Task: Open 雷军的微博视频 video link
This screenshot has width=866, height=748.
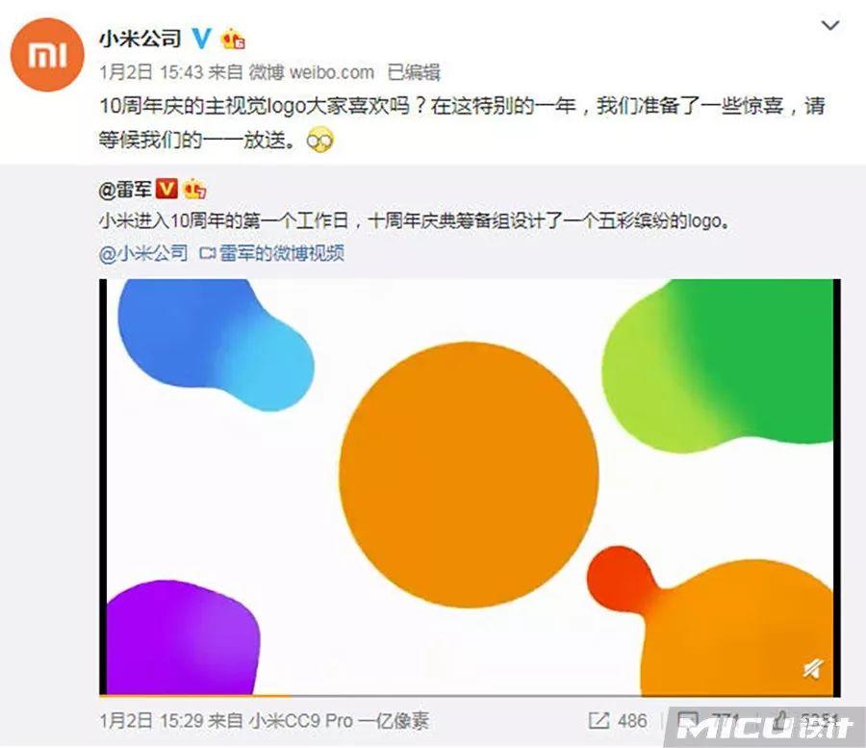Action: (x=271, y=253)
